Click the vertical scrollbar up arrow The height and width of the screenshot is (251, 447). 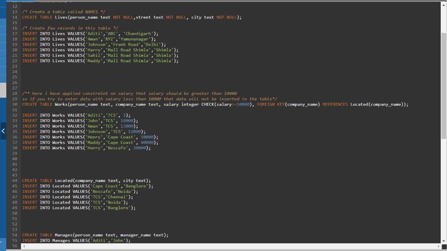coord(444,4)
